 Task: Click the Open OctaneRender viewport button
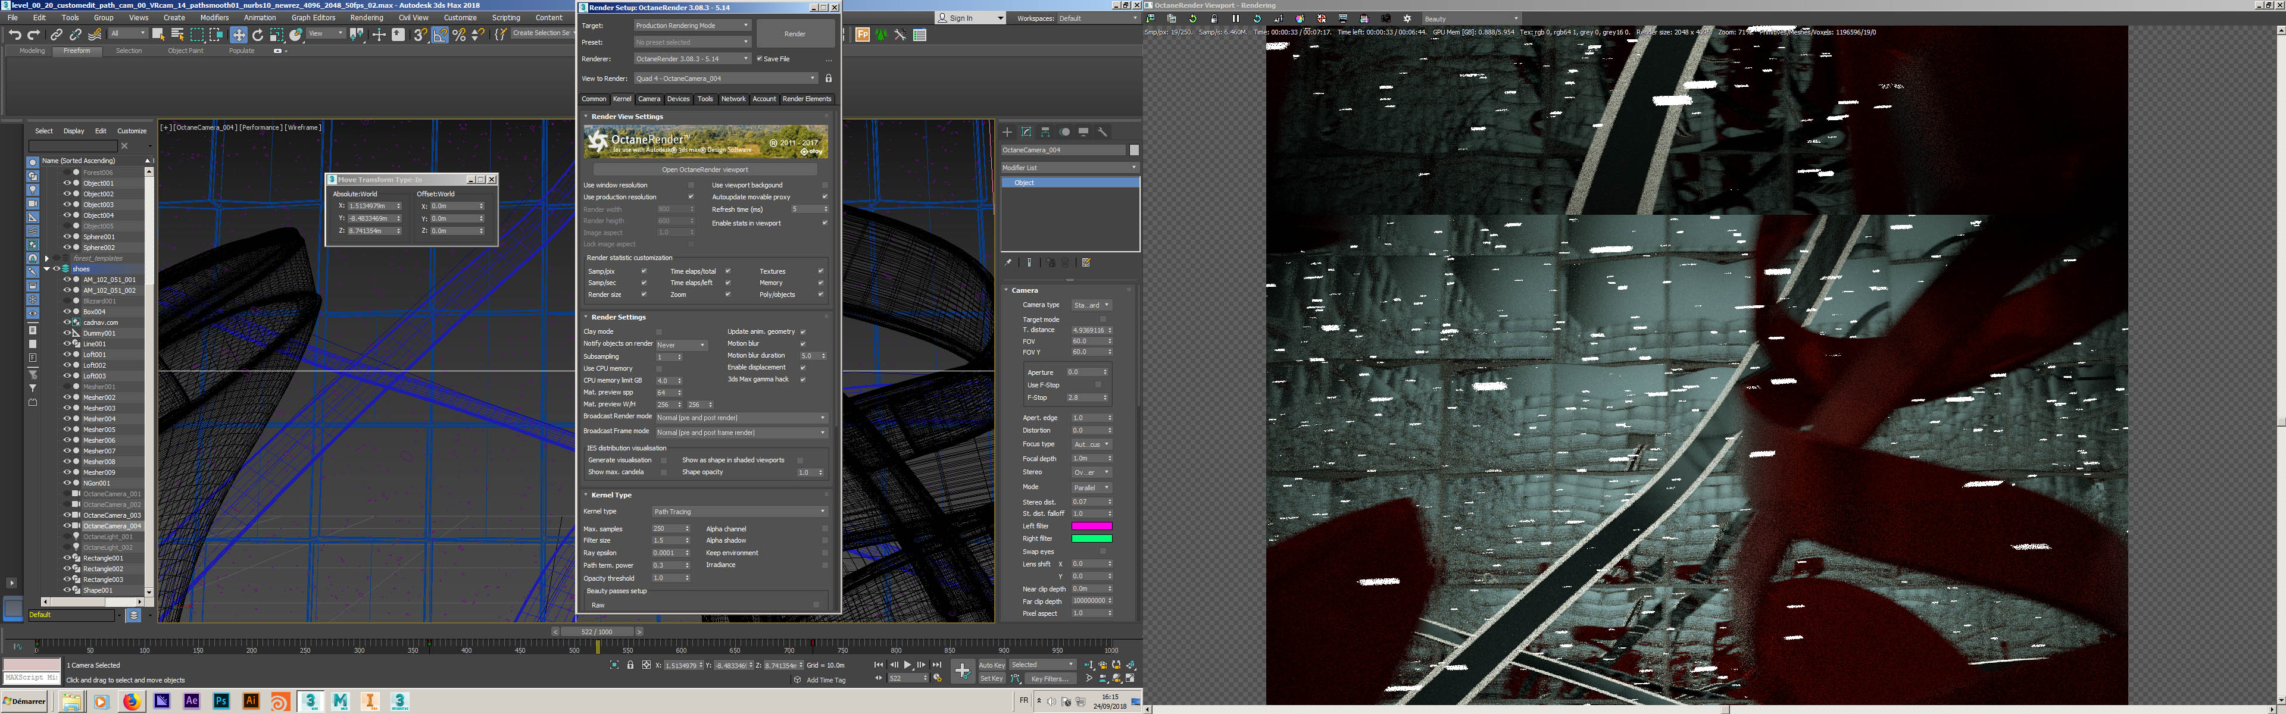tap(705, 170)
